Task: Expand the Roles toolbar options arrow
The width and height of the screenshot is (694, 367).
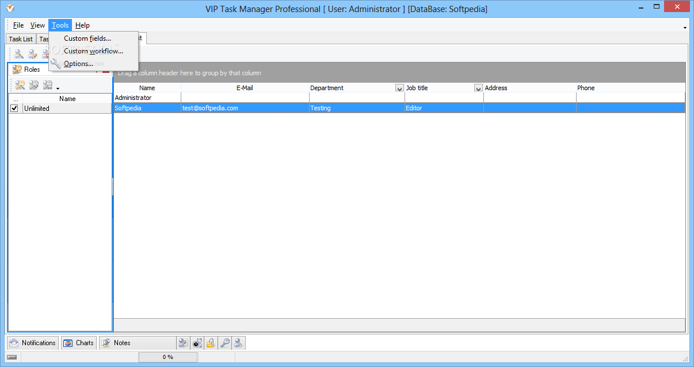Action: click(x=58, y=88)
